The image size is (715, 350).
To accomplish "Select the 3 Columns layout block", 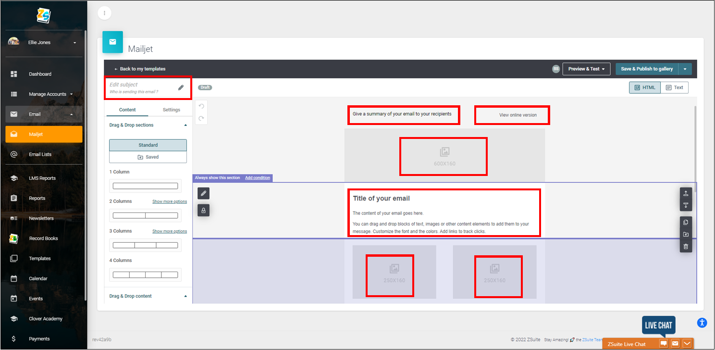I will coord(145,245).
